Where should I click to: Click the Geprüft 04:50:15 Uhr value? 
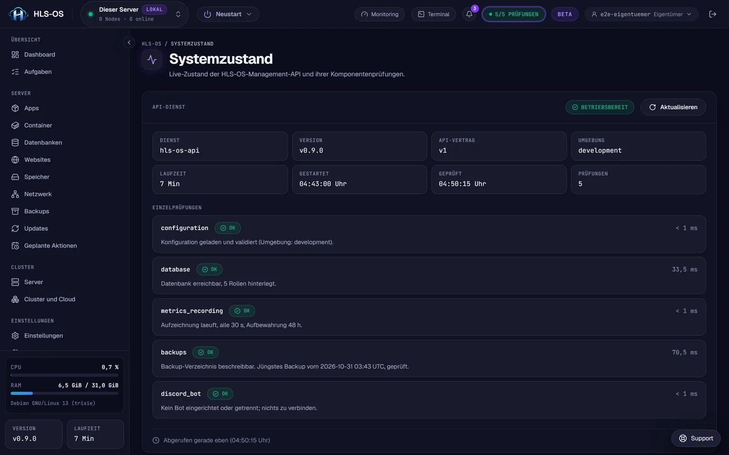[x=462, y=184]
